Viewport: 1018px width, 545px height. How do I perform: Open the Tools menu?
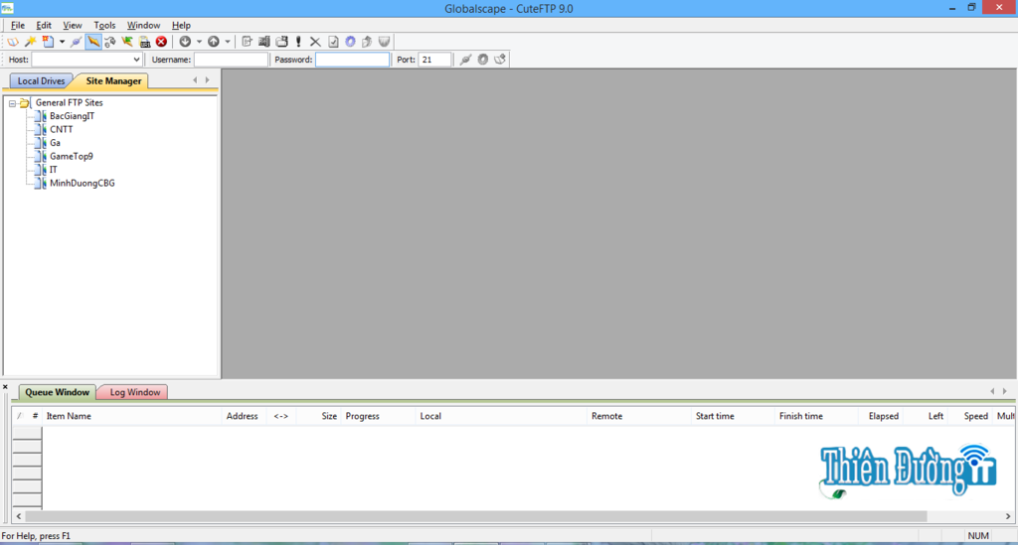click(x=104, y=25)
